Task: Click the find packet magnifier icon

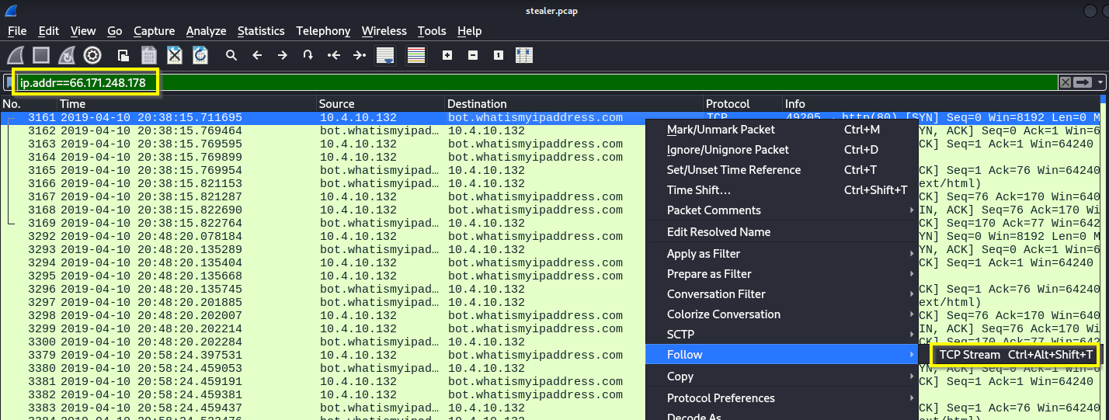Action: click(231, 55)
